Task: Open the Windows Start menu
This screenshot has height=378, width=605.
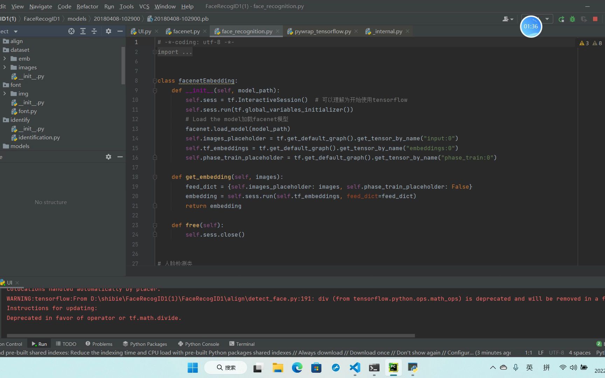Action: (193, 367)
